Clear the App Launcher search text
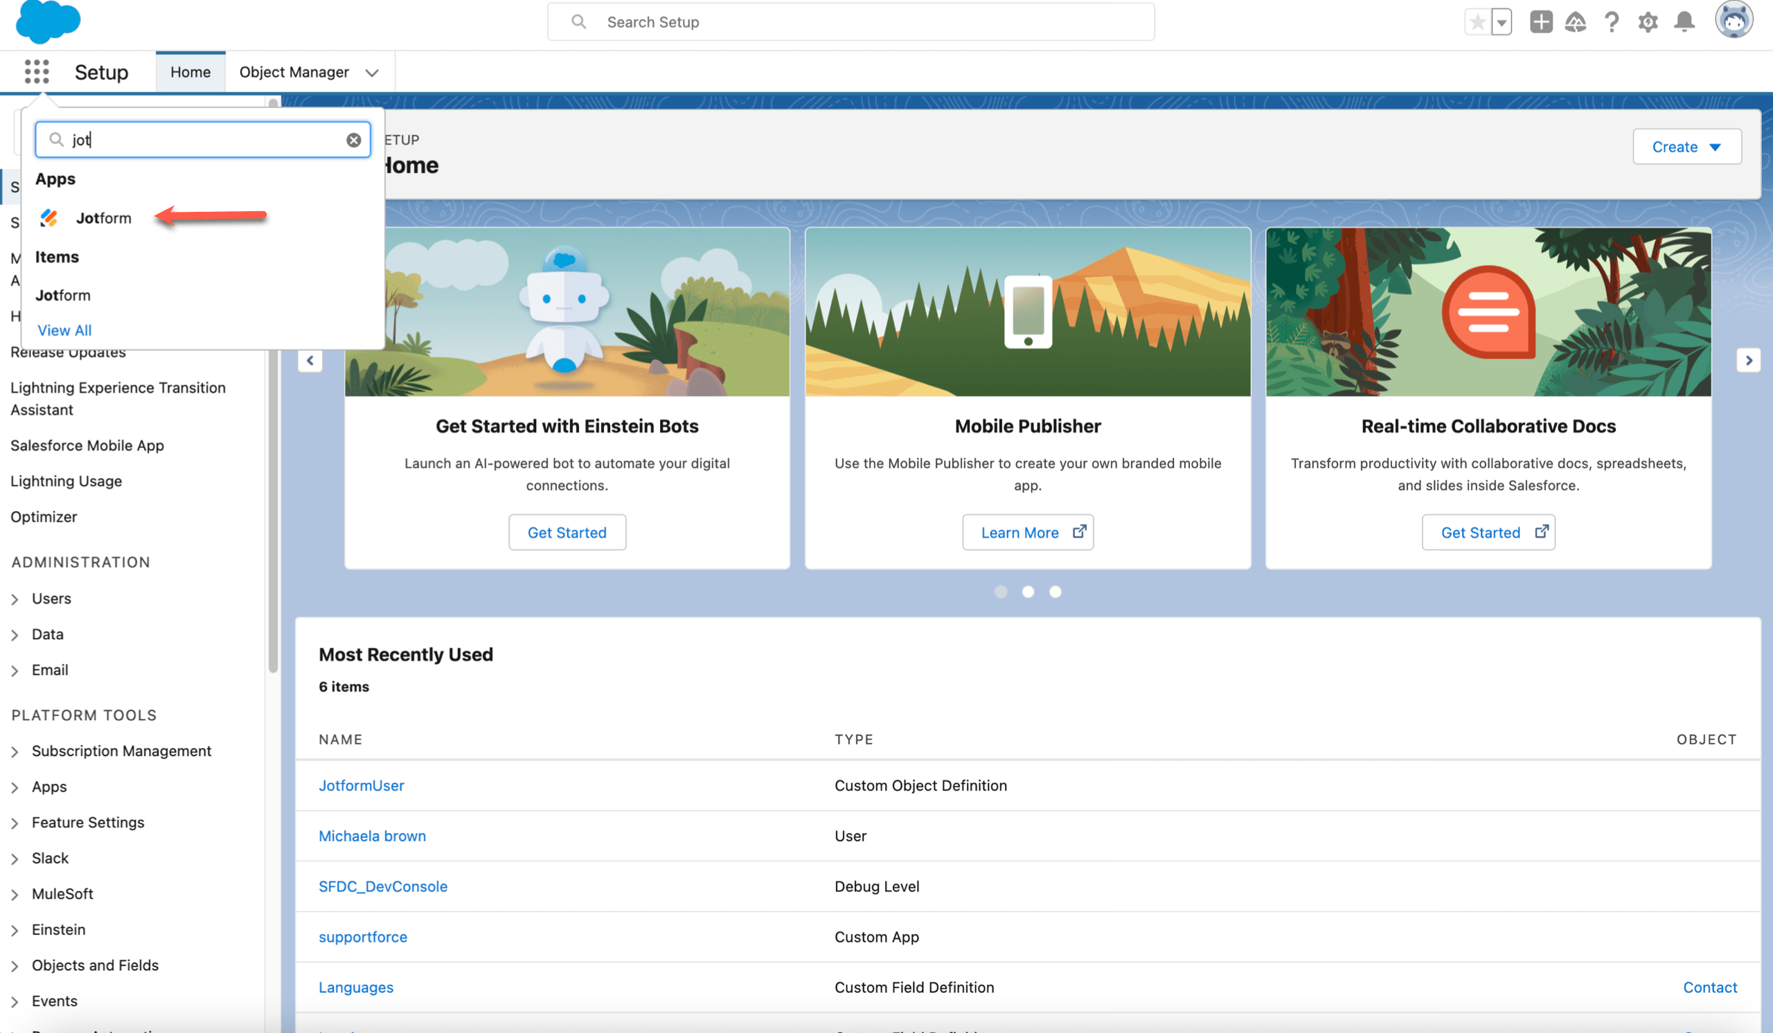Screen dimensions: 1773x1033 [x=353, y=140]
